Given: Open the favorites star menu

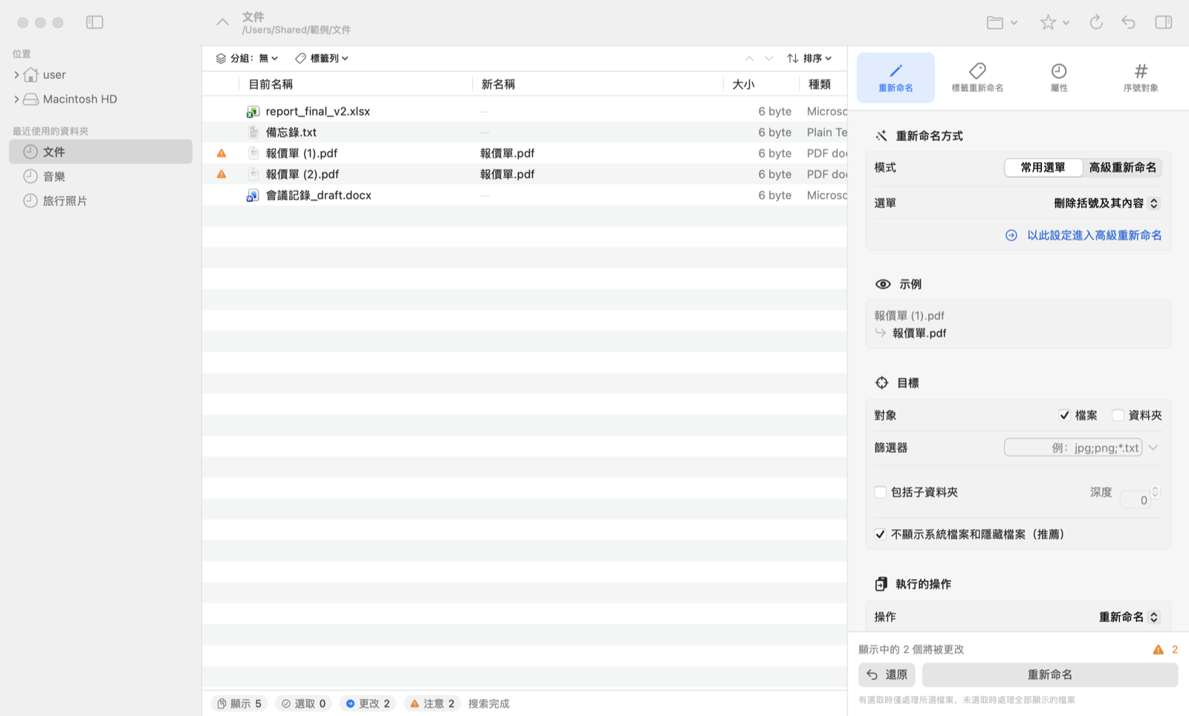Looking at the screenshot, I should 1054,22.
